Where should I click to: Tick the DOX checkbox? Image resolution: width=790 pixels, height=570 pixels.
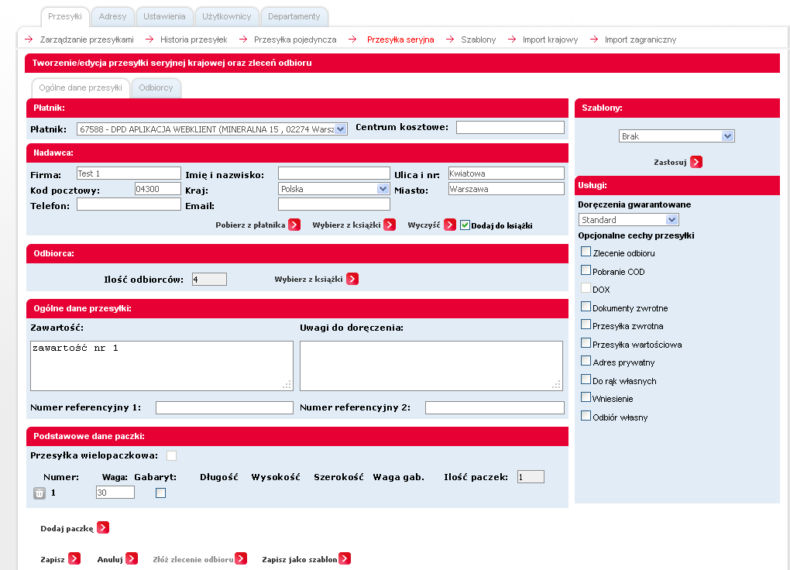click(586, 288)
